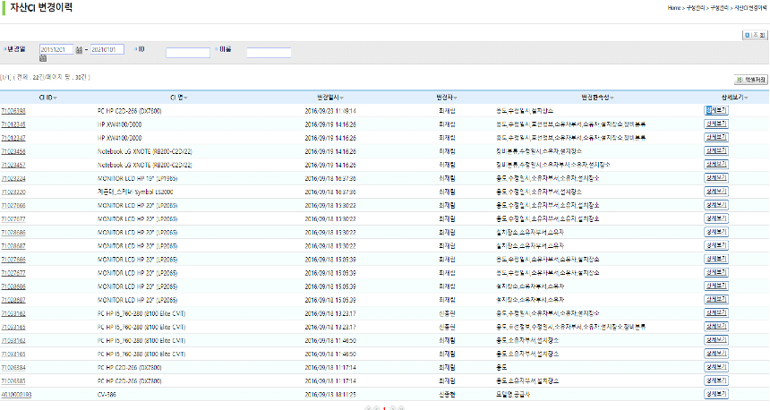
Task: Click 상세보기 button for 저준더 스캐너 Symbol row
Action: pos(716,192)
